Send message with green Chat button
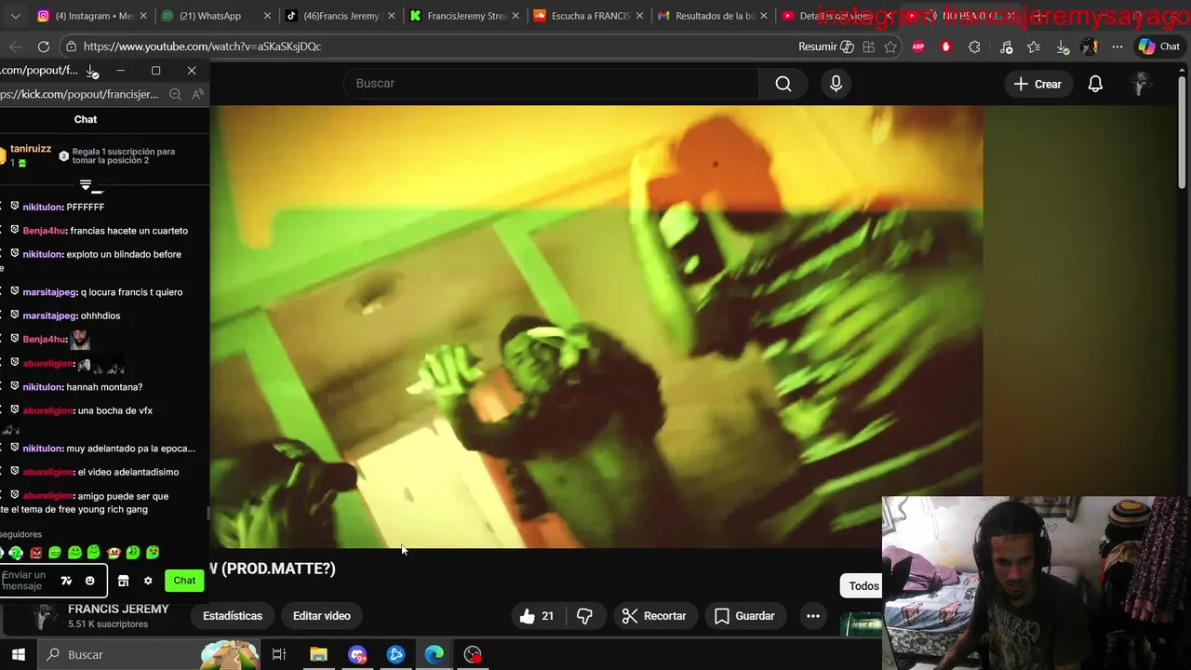1191x670 pixels. tap(184, 581)
